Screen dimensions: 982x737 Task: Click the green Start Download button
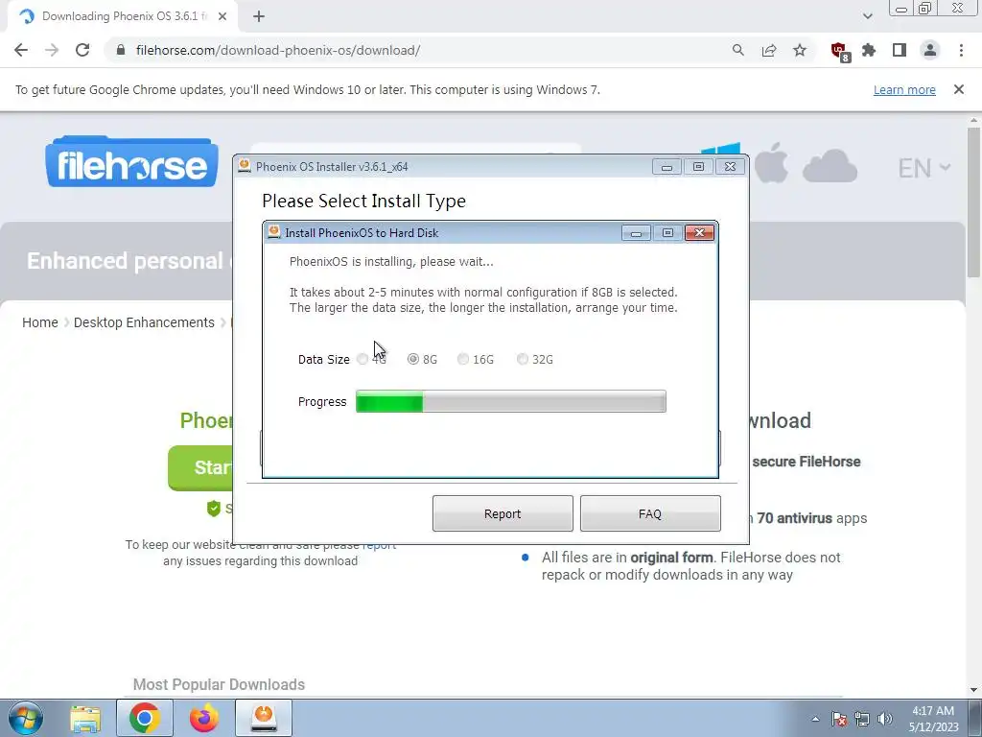(x=200, y=467)
